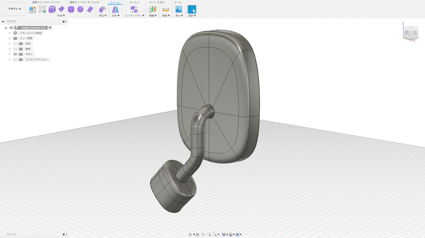Screen dimensions: 425x238
Task: Select the purple Plane form tool
Action: coord(62,9)
